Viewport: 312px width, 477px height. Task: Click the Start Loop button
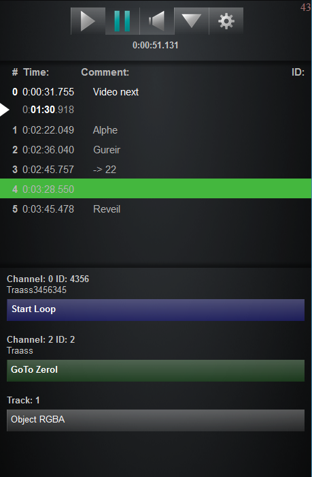(x=156, y=309)
